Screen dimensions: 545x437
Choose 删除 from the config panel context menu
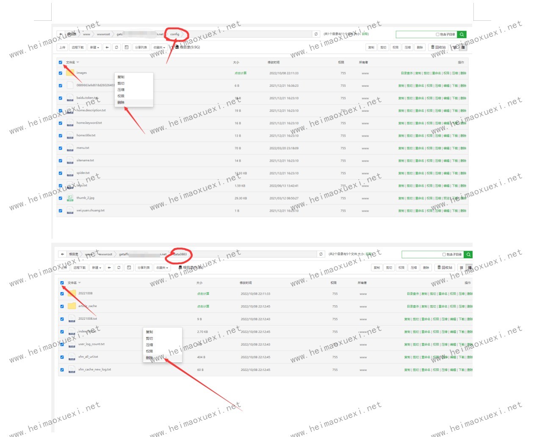121,102
